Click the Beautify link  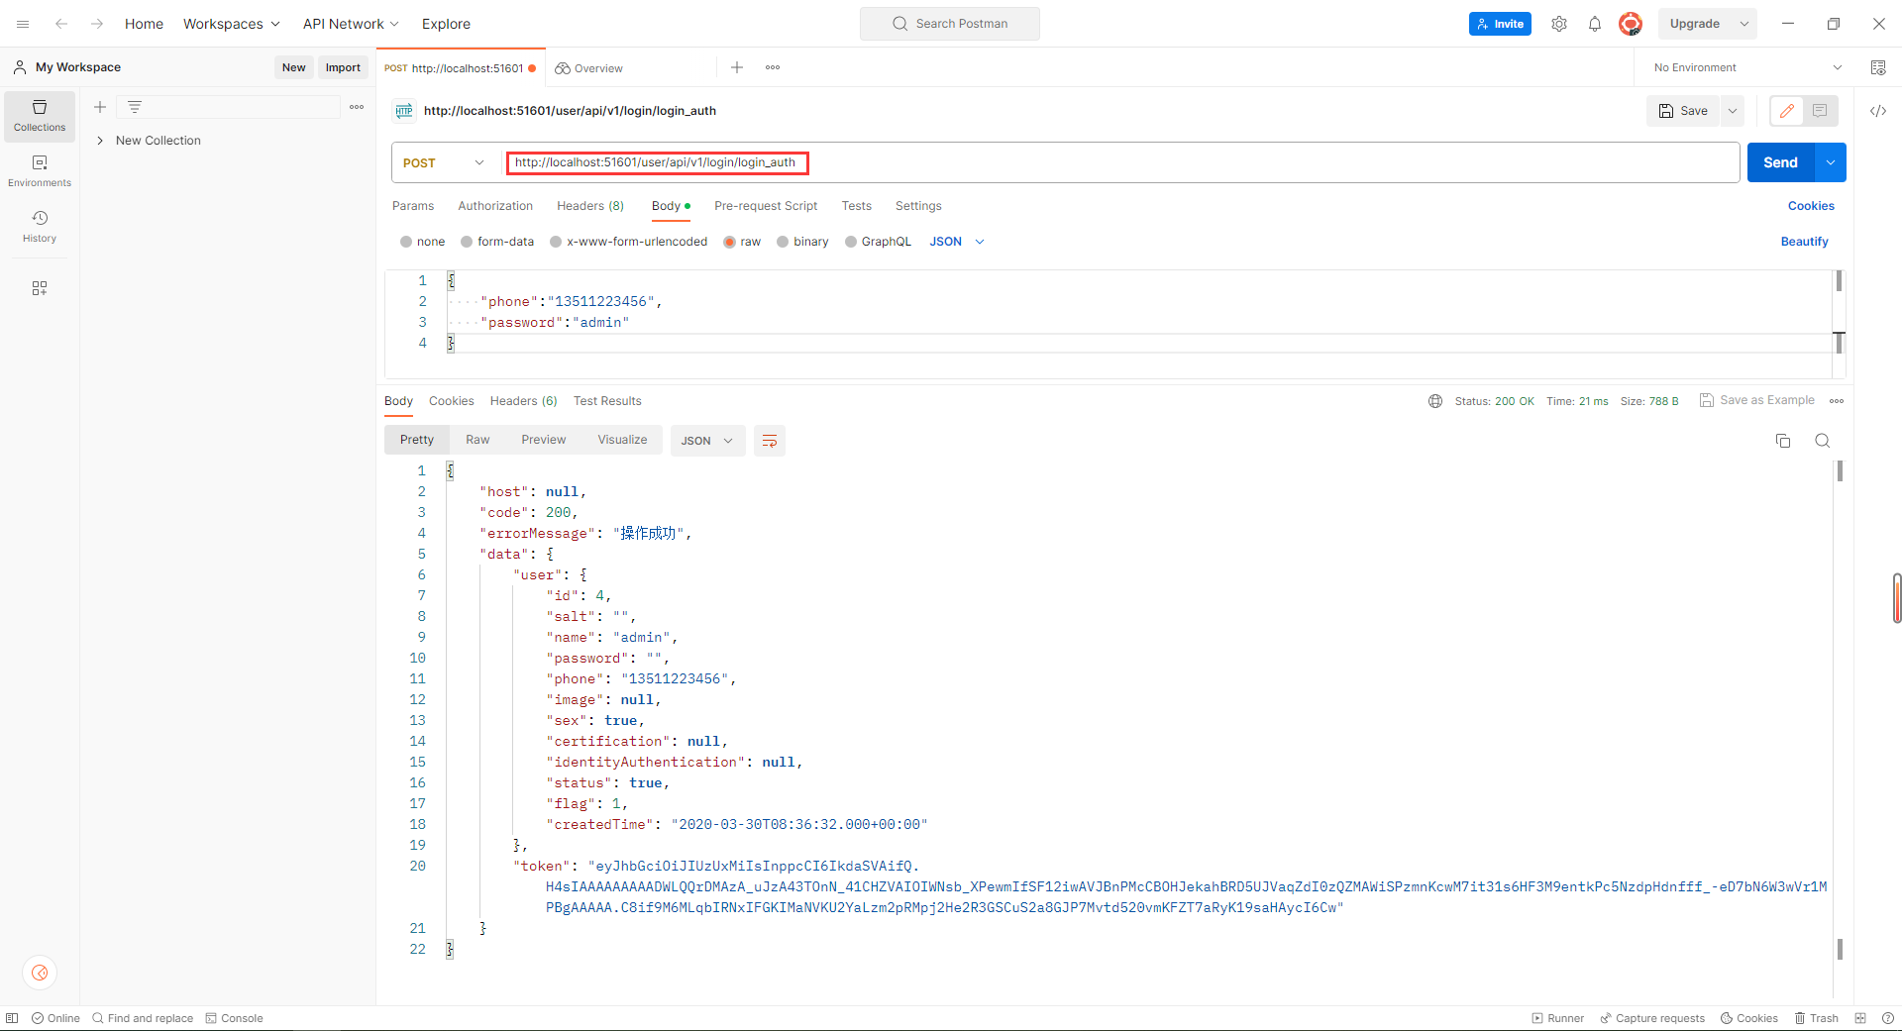pyautogui.click(x=1804, y=242)
